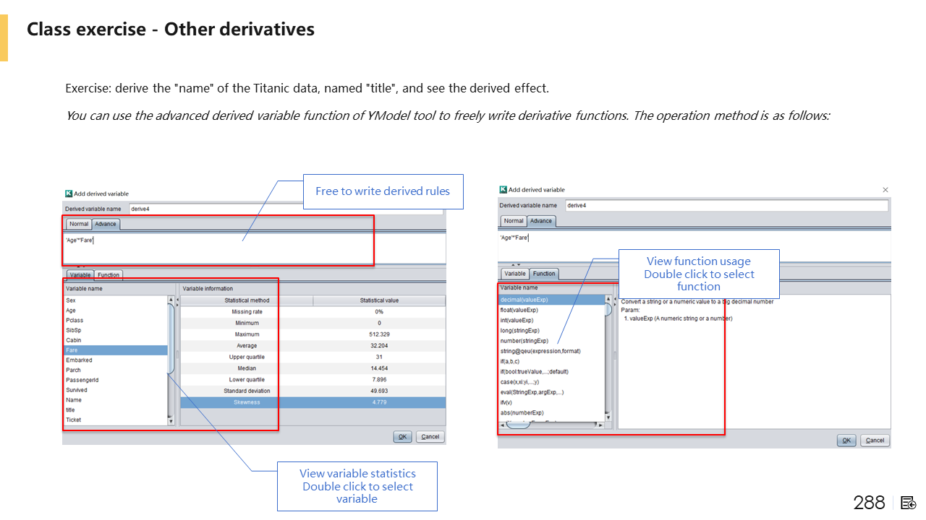Click the scroll-up arrow in the left variable list

coord(171,300)
